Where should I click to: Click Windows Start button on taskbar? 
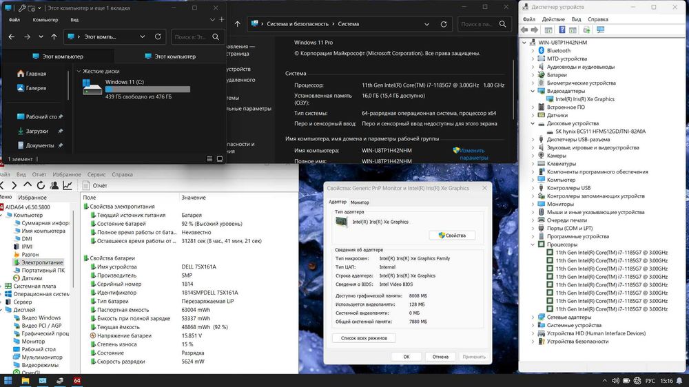pyautogui.click(x=8, y=380)
